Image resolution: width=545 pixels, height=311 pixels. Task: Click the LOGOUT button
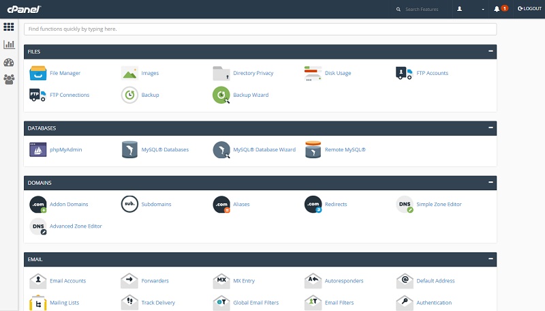(x=529, y=9)
